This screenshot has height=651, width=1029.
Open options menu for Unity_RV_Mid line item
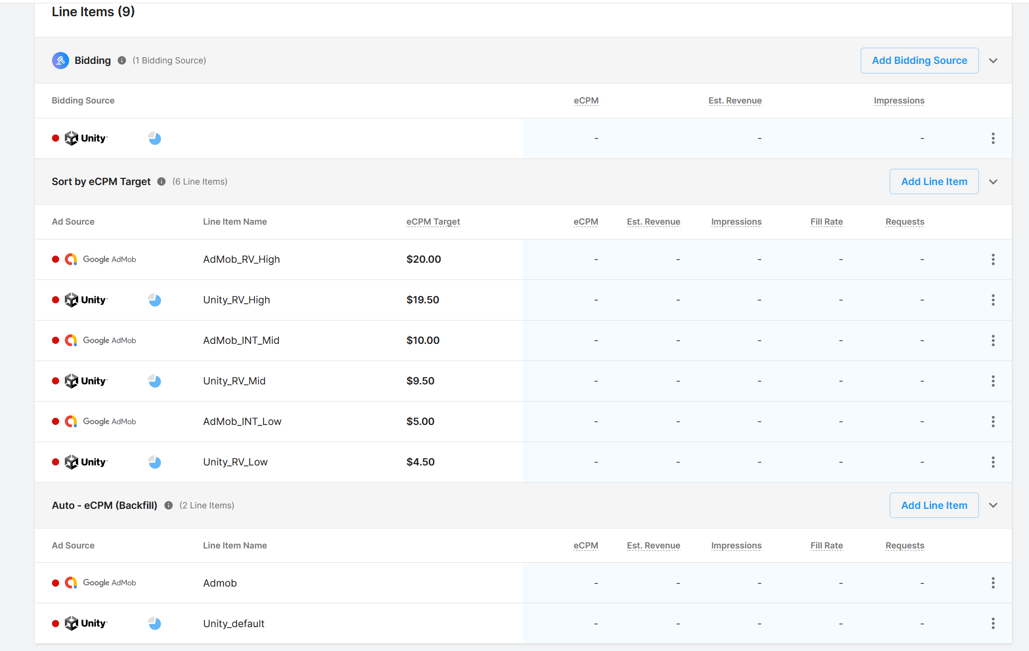click(993, 381)
